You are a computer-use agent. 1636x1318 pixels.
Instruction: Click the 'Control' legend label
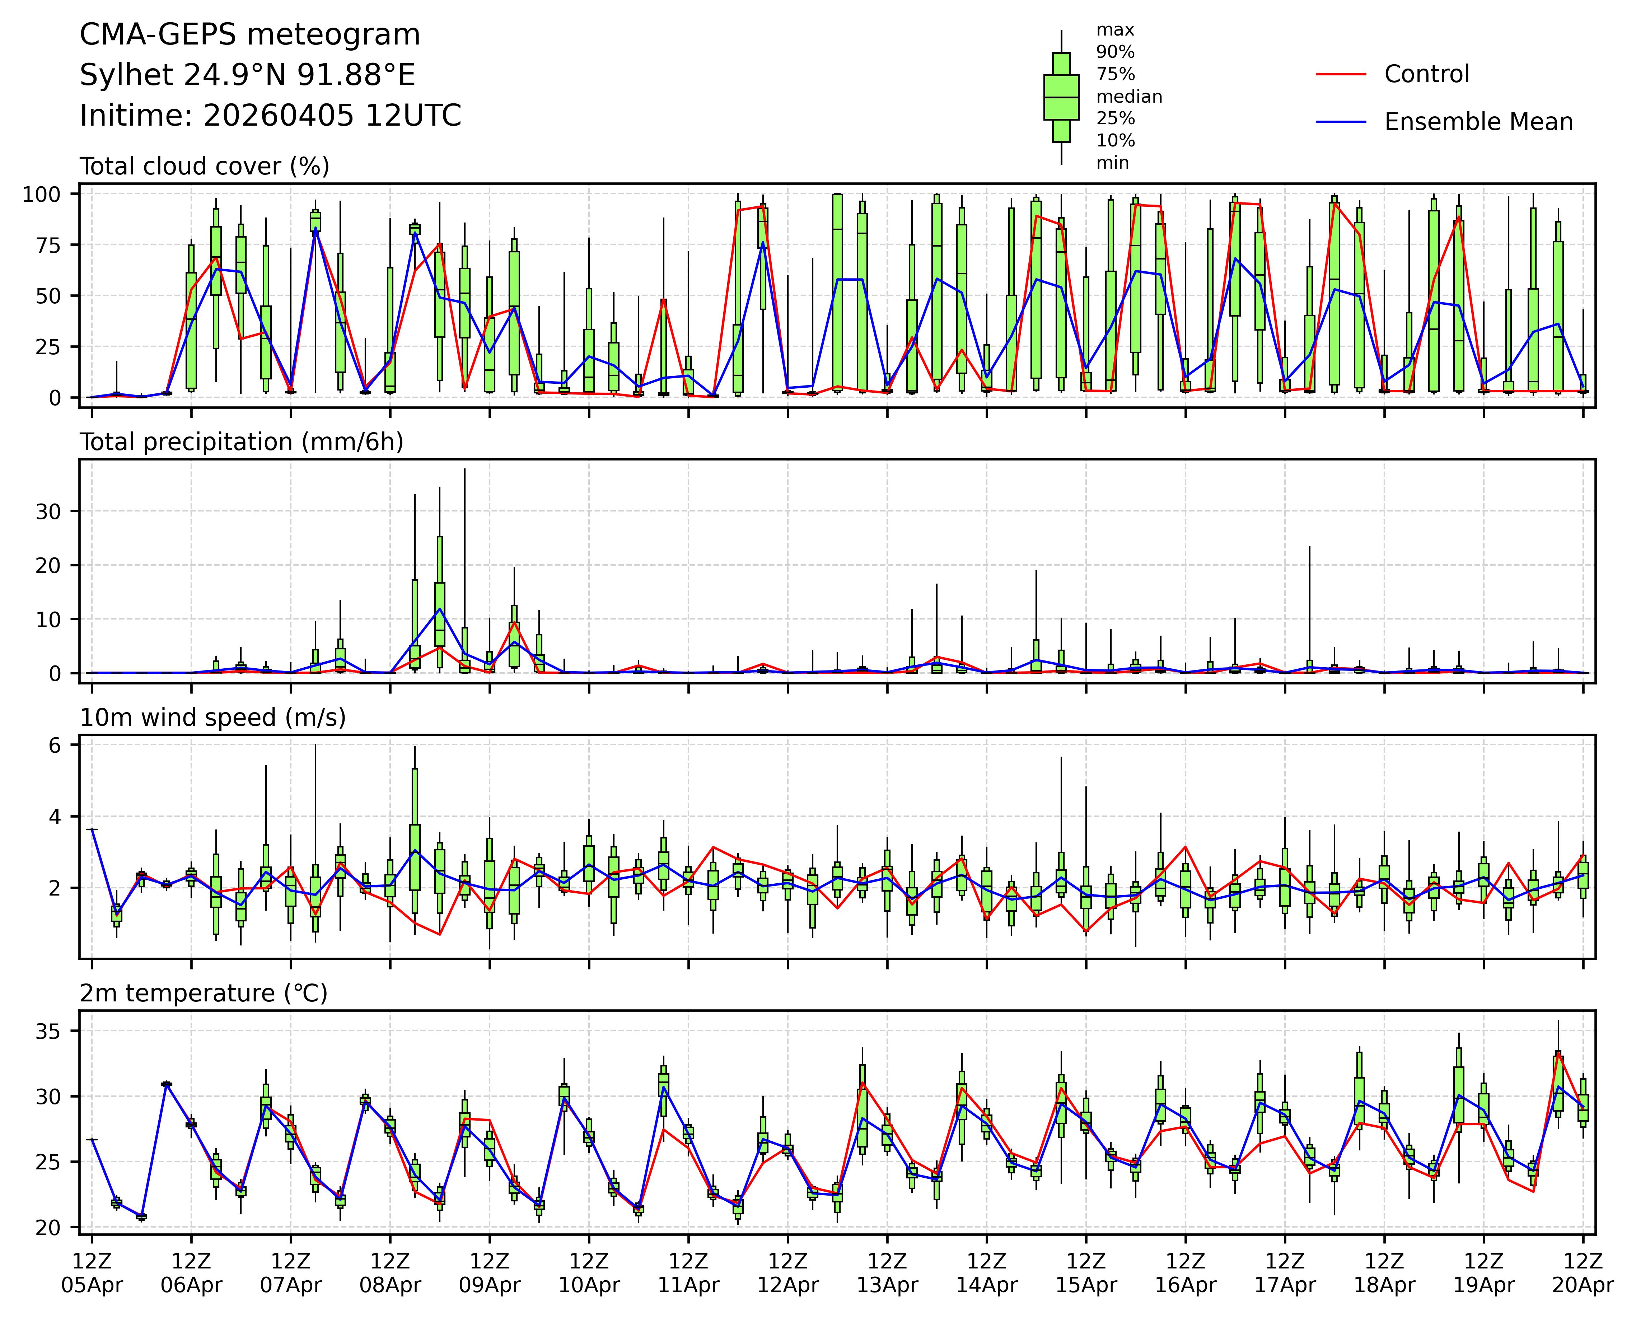[1426, 74]
